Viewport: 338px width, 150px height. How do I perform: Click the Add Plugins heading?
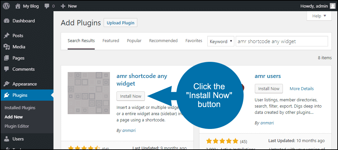pos(81,23)
